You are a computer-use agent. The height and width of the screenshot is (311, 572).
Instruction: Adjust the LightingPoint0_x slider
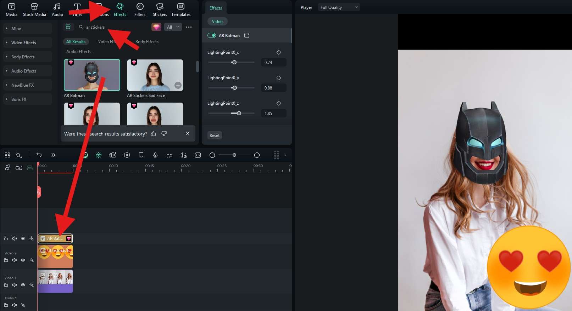tap(234, 62)
